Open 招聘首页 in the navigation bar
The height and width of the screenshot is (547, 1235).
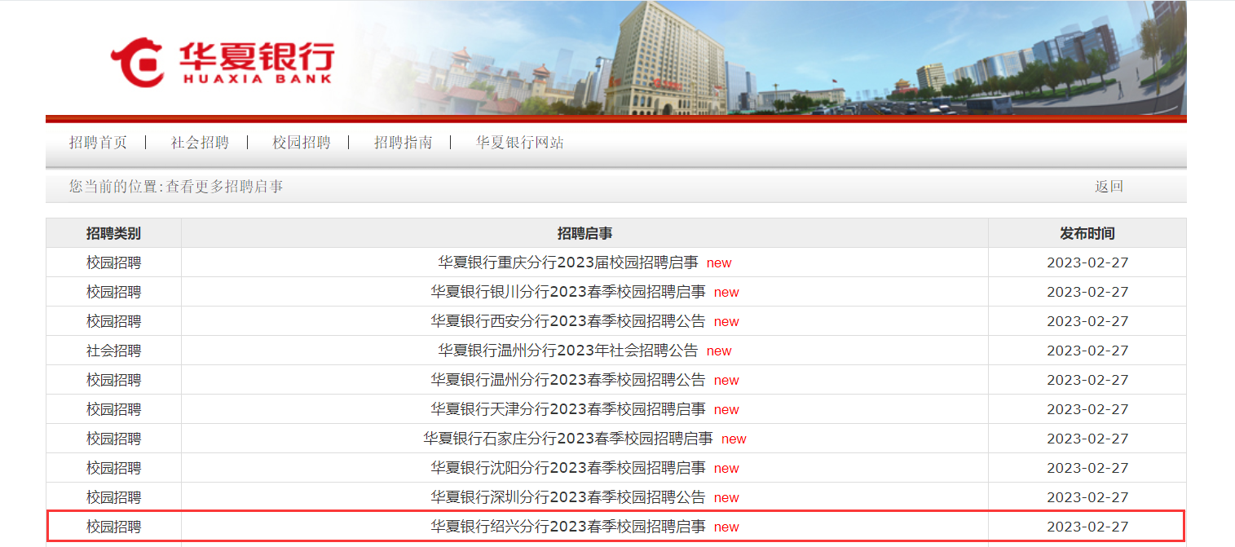(x=98, y=143)
